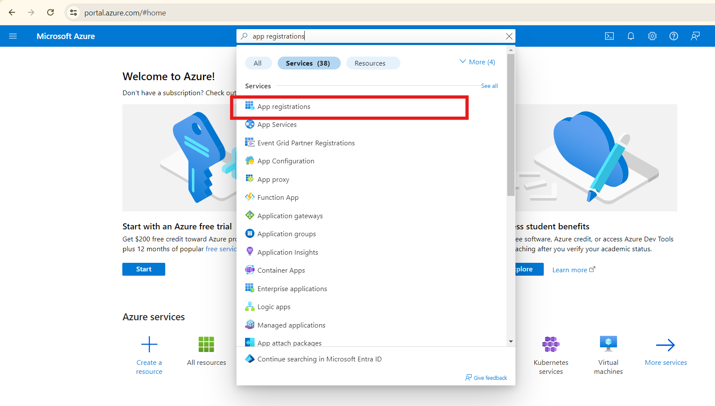Image resolution: width=715 pixels, height=406 pixels.
Task: Open the Notifications bell
Action: [x=630, y=36]
